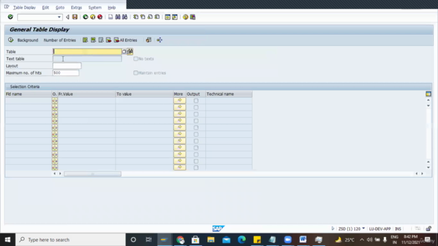Expand the command field dropdown arrow
The width and height of the screenshot is (438, 246).
click(59, 17)
